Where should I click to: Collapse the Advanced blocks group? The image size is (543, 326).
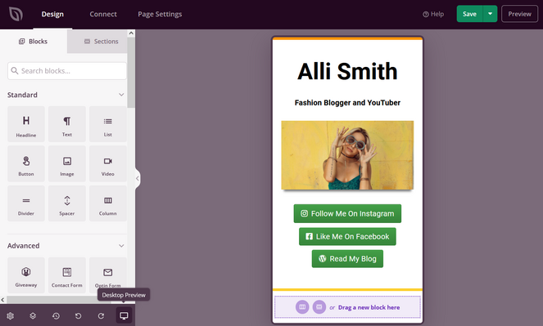click(x=121, y=246)
